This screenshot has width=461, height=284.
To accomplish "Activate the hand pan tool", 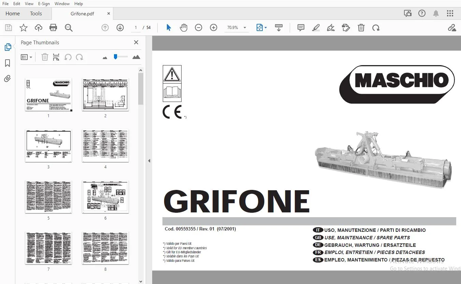I will (x=184, y=28).
